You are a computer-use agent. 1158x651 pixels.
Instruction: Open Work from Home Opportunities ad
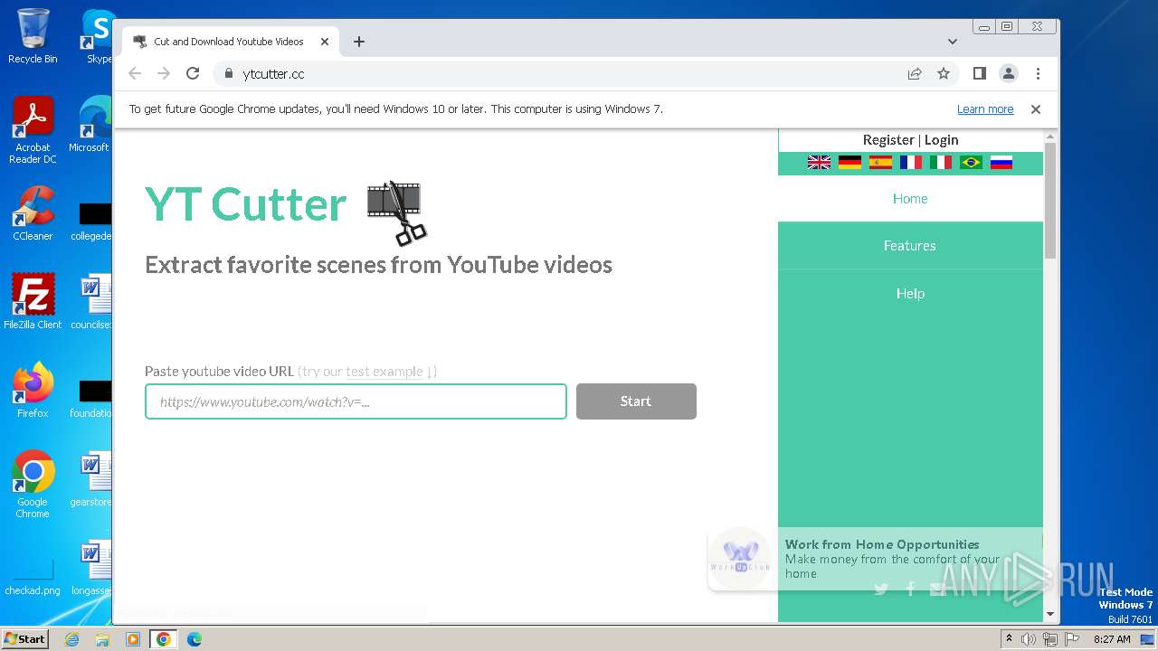[875, 559]
